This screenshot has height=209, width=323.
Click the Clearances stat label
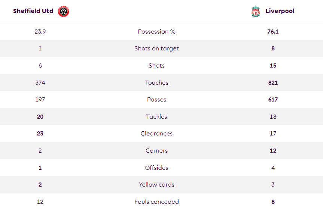(156, 134)
